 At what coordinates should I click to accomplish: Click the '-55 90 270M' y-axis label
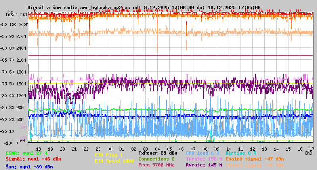tap(13, 36)
